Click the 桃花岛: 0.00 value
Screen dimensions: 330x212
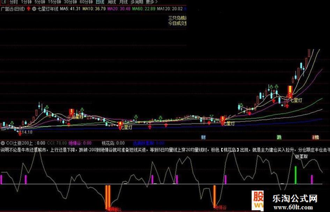(113, 143)
